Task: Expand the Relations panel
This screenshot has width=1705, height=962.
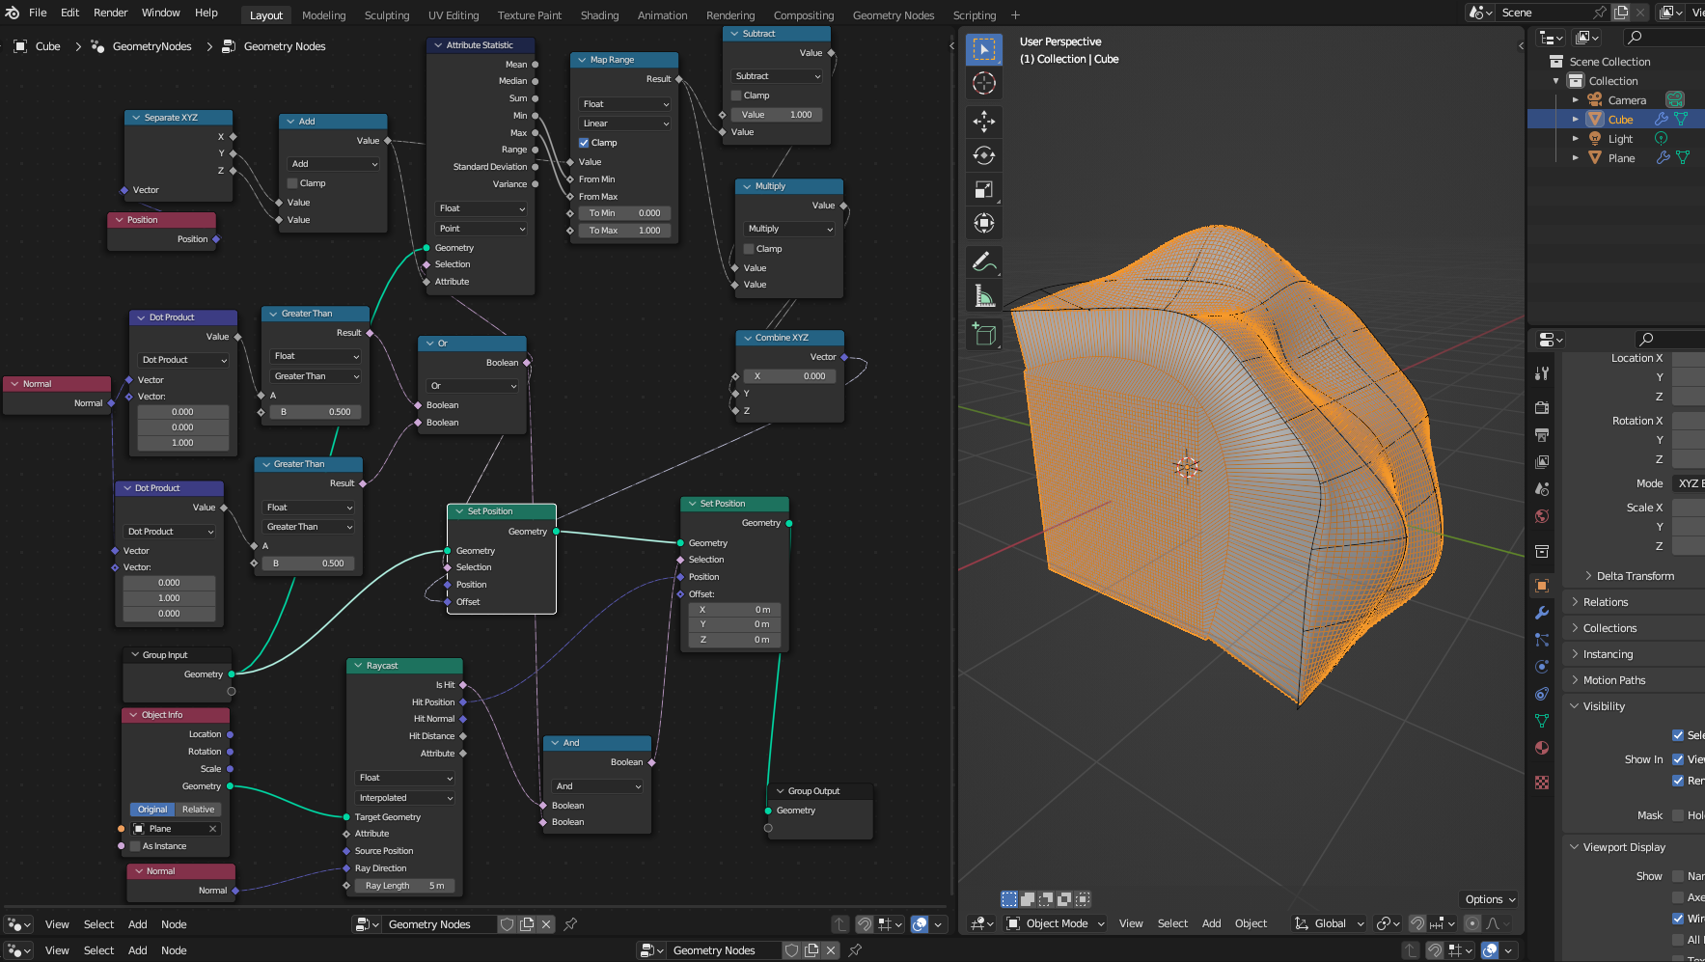Action: click(x=1606, y=602)
